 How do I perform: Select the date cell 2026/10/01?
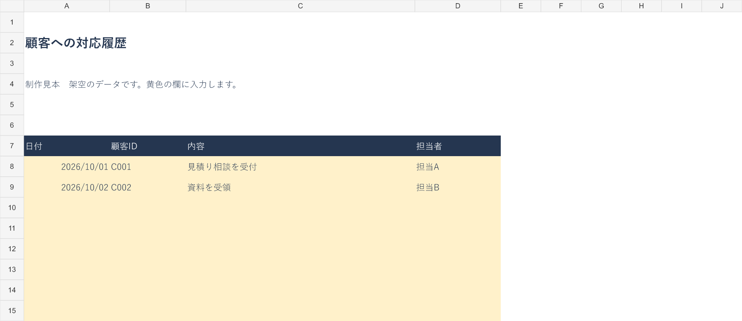point(67,166)
